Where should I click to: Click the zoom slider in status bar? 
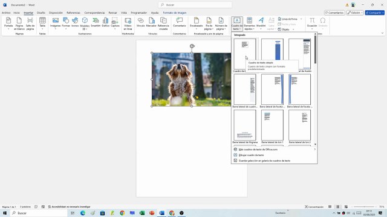click(x=364, y=207)
